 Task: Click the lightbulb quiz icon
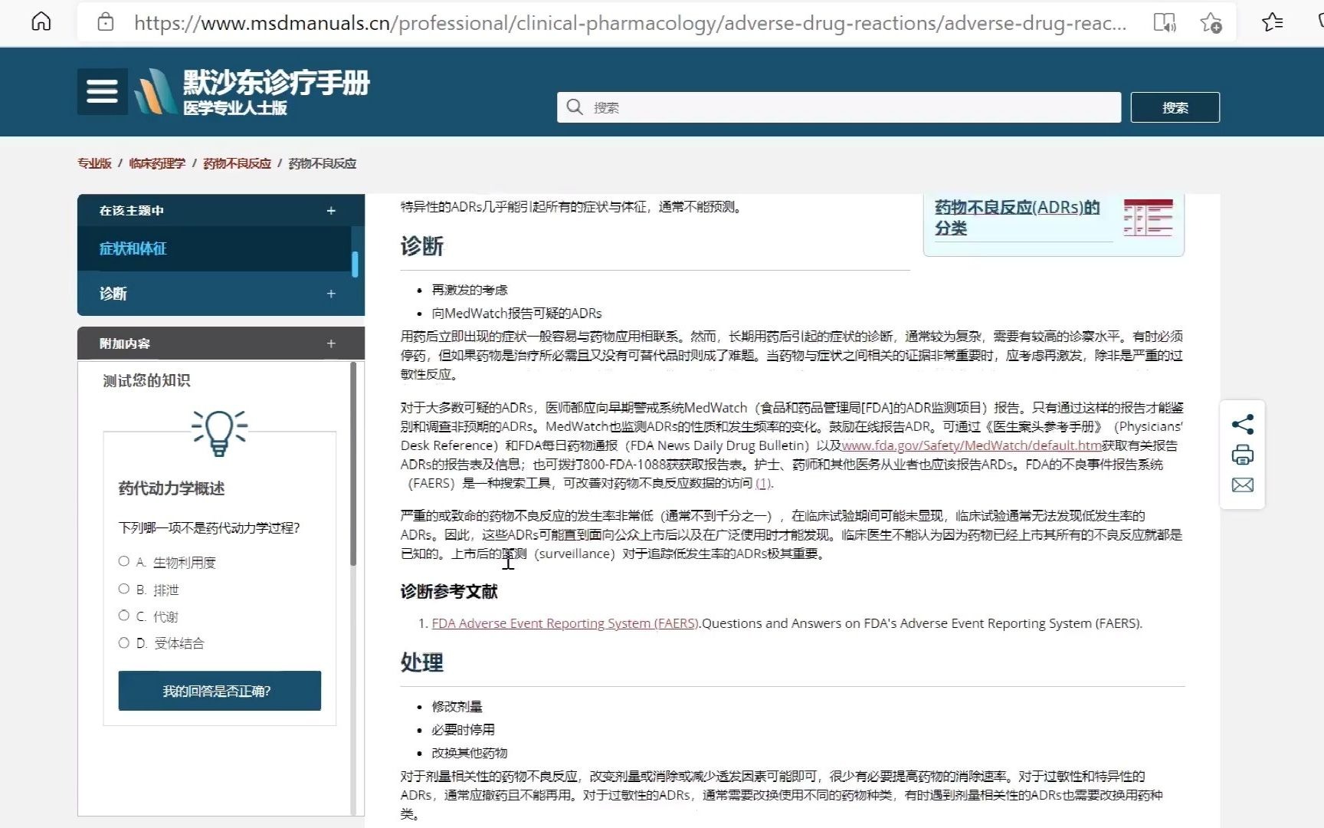(219, 432)
